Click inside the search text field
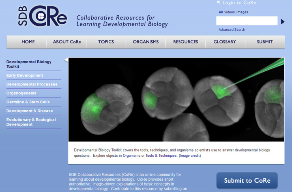 point(247,21)
